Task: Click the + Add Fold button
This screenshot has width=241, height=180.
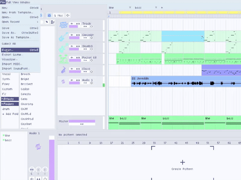Action: point(10,114)
